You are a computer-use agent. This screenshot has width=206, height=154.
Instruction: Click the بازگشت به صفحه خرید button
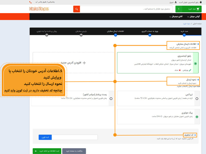pos(74,151)
